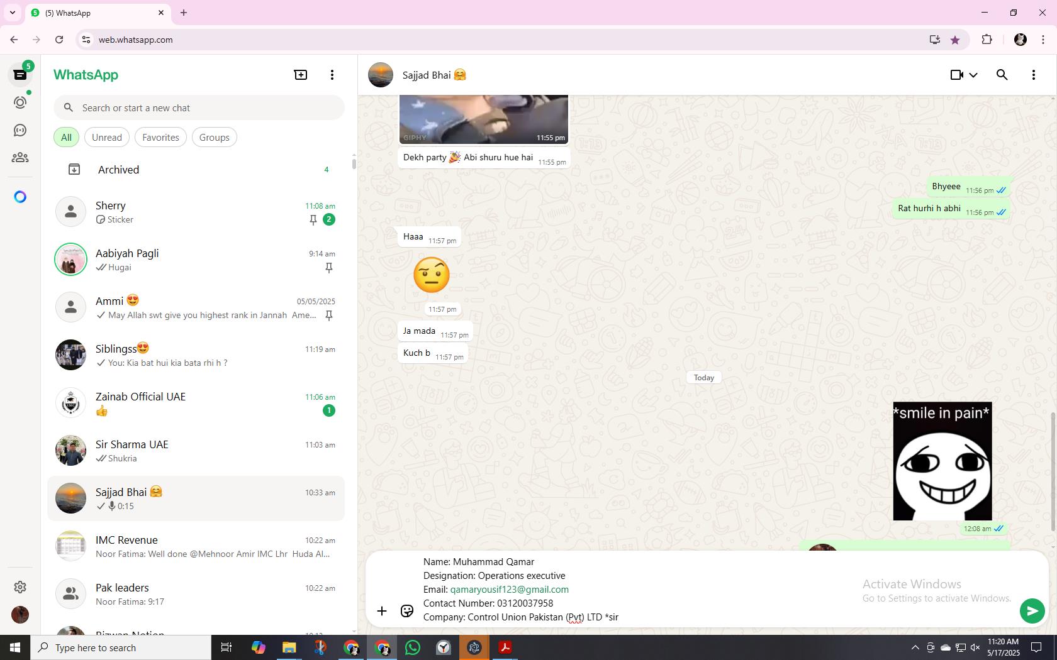Close the WhatsApp browser tab
Screen dimensions: 1057x660
(x=161, y=13)
